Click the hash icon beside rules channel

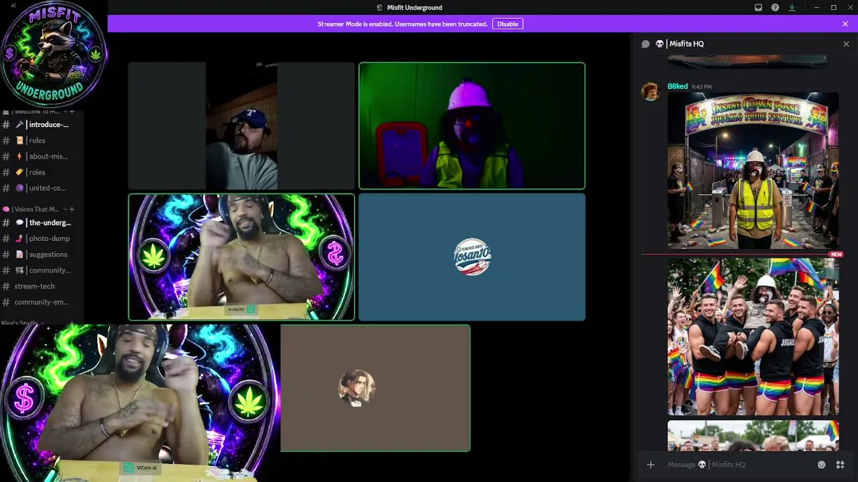point(6,141)
